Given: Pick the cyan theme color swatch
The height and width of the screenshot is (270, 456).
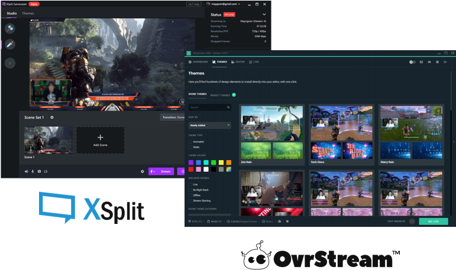Looking at the screenshot, I should pos(206,162).
